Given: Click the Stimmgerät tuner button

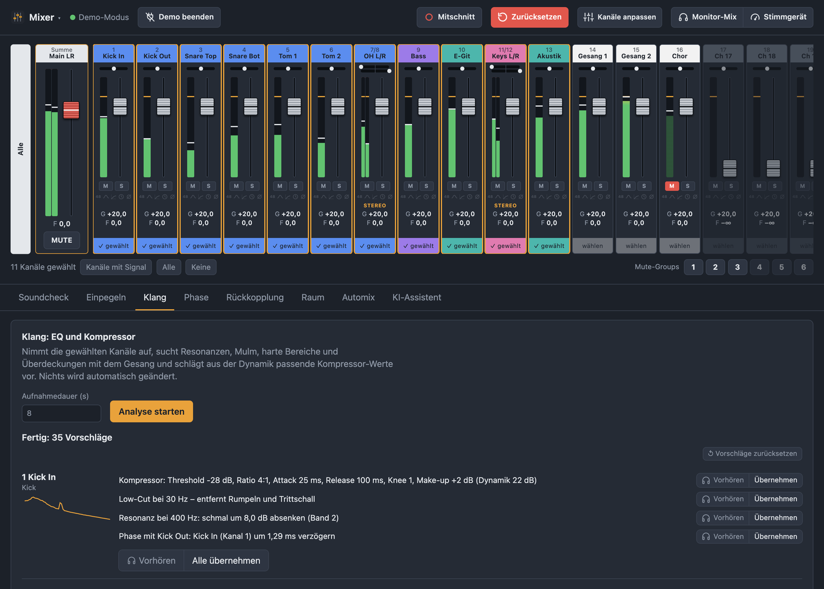Looking at the screenshot, I should (x=778, y=17).
